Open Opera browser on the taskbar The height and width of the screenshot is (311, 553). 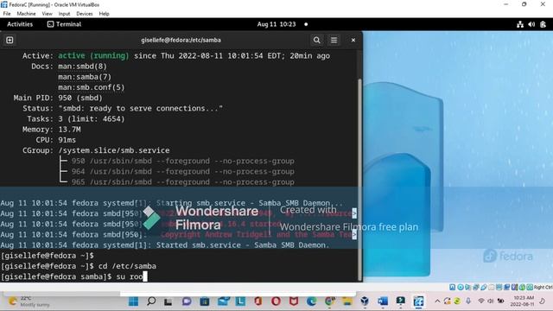point(276,301)
